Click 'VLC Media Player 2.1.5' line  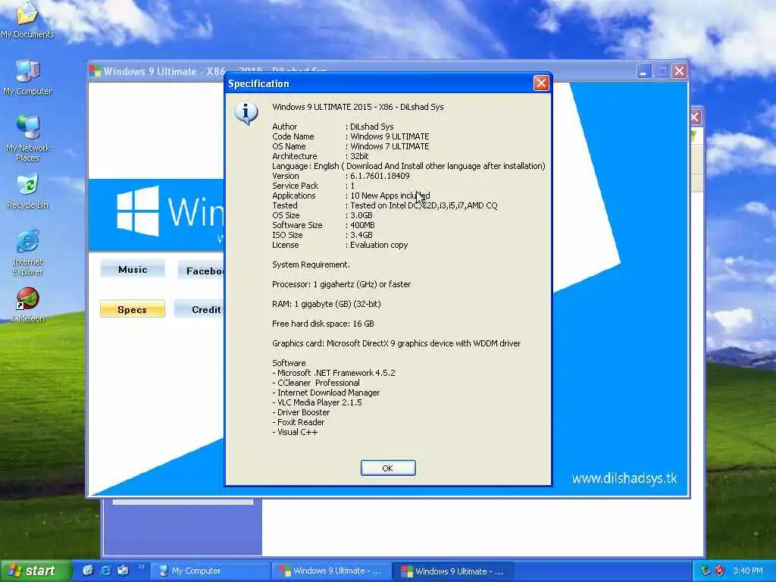click(x=318, y=402)
